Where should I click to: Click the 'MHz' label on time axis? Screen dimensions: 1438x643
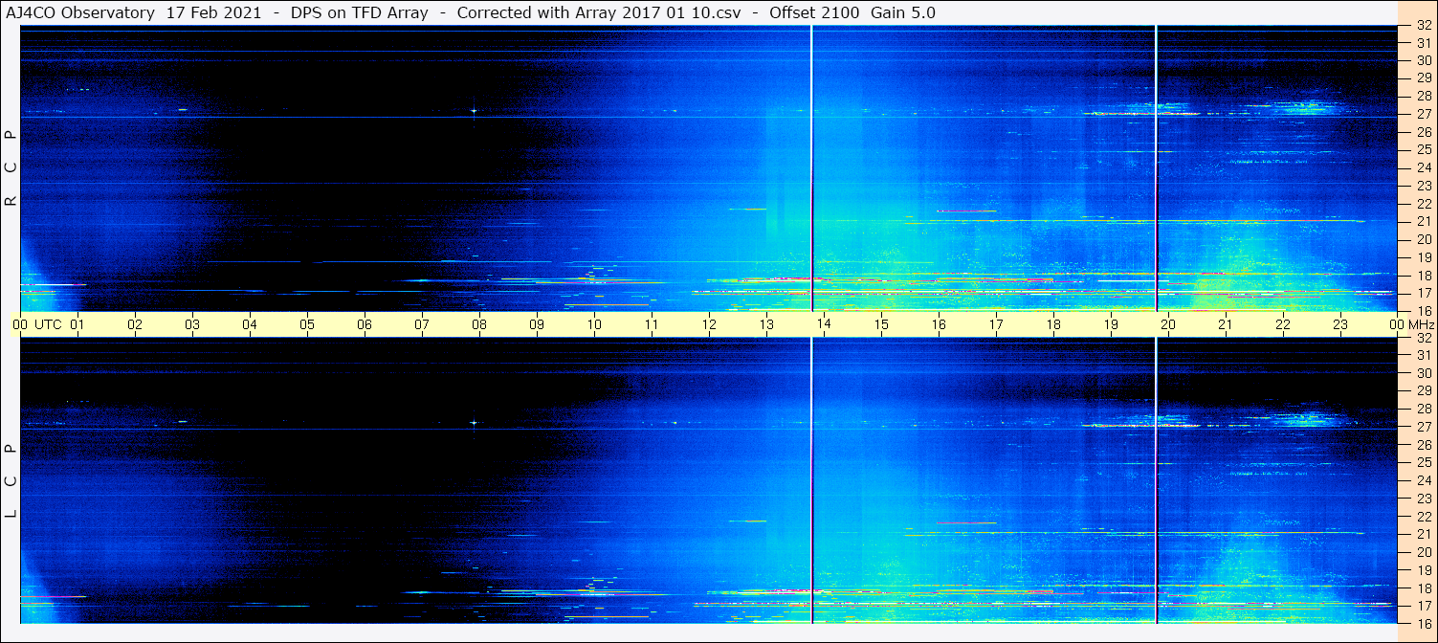tap(1421, 324)
